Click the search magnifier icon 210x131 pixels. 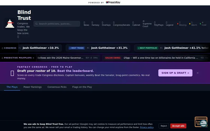(x=36, y=24)
